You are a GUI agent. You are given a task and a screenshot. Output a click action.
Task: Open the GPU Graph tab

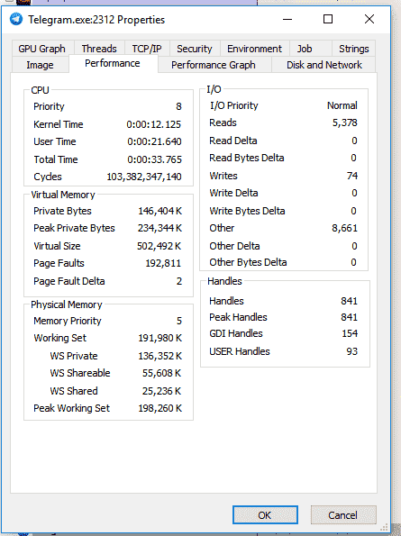tap(42, 49)
